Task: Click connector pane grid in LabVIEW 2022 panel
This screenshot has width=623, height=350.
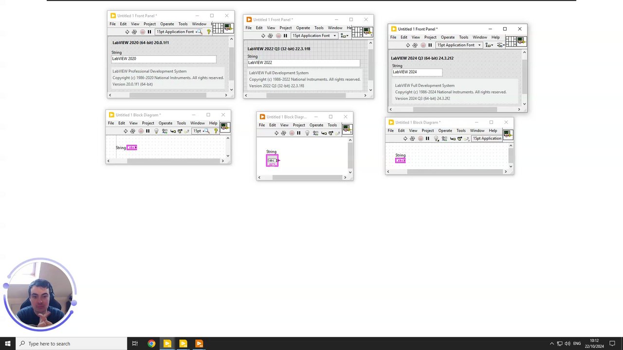Action: tap(357, 32)
